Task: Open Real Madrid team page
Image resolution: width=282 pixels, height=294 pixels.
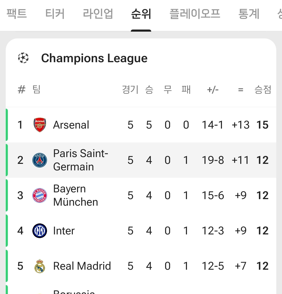Action: (x=82, y=266)
